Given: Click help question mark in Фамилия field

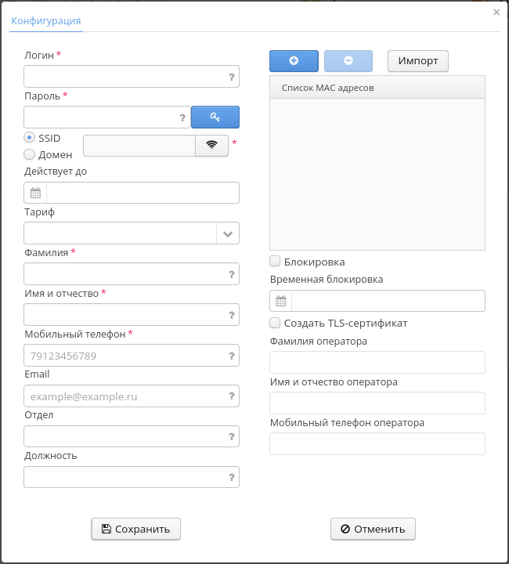Looking at the screenshot, I should coord(232,274).
